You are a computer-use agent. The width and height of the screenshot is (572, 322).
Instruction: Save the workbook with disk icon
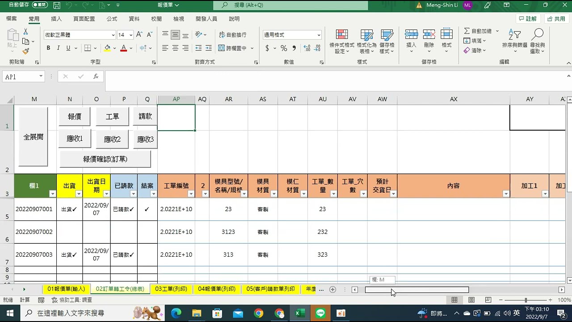click(x=57, y=5)
